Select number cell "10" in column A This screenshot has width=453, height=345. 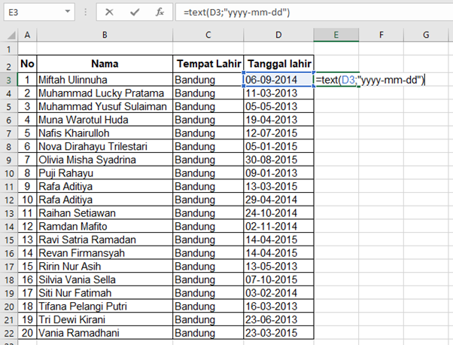pos(27,200)
